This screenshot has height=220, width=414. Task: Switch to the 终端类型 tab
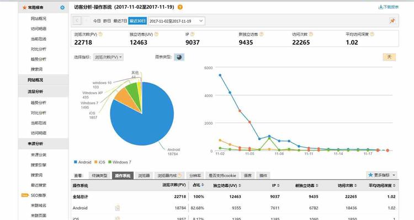point(99,175)
